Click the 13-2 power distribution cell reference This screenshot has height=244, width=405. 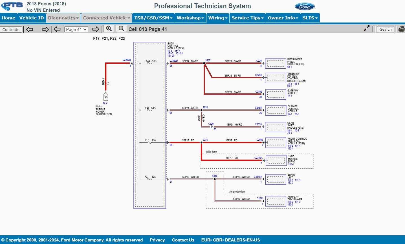pyautogui.click(x=105, y=103)
